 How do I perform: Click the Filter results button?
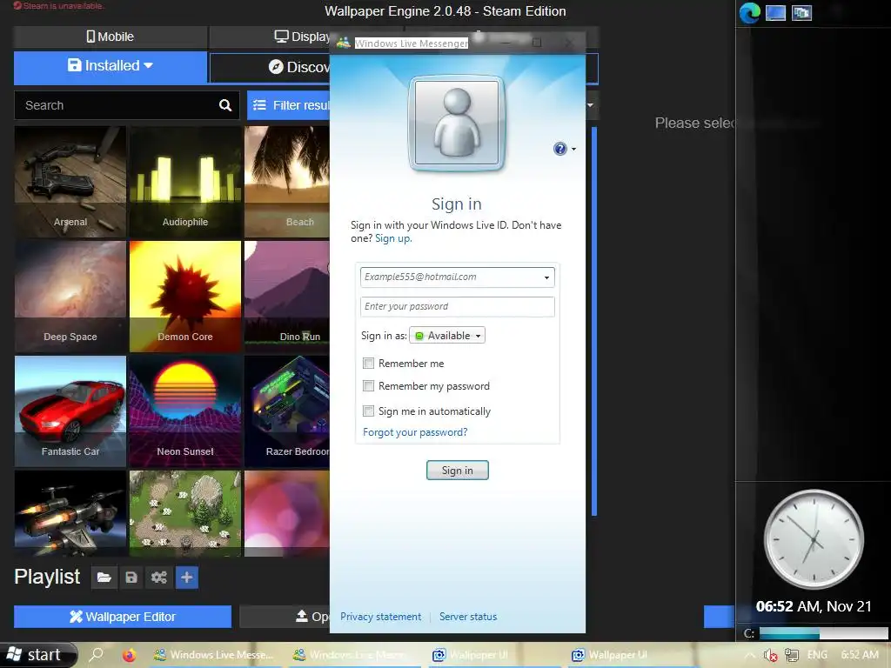click(289, 105)
